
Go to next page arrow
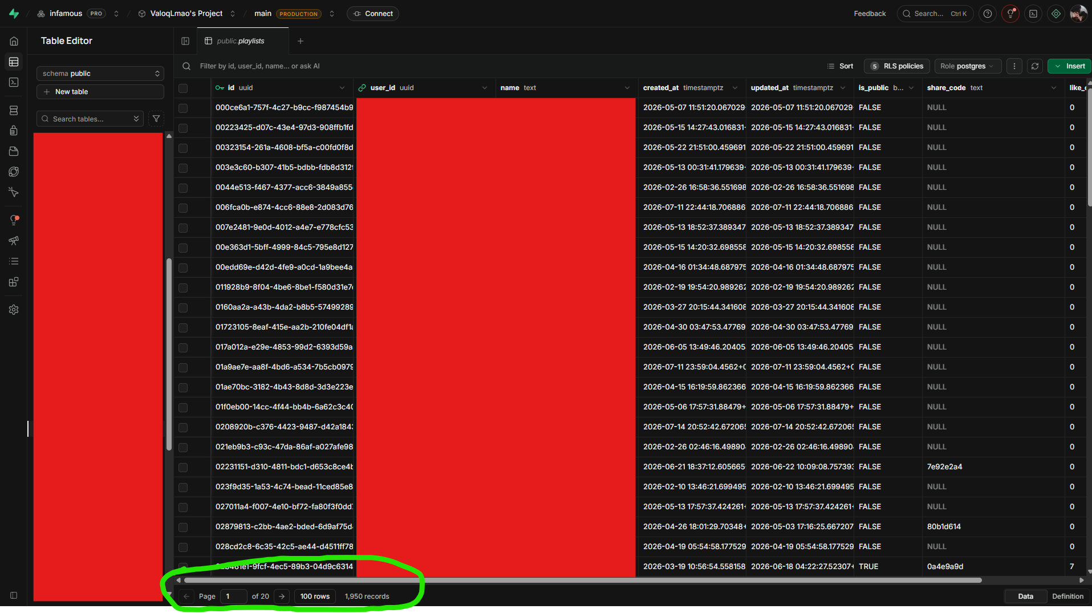click(282, 596)
